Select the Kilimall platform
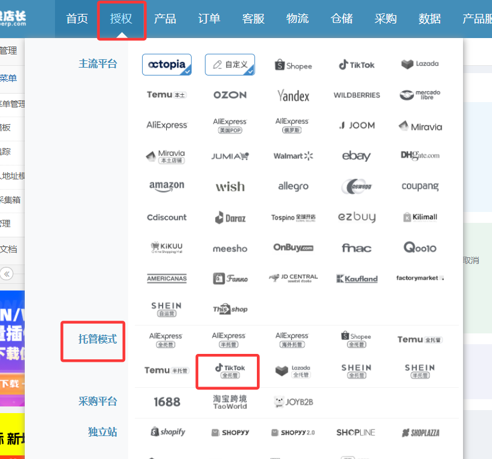This screenshot has width=492, height=459. (x=420, y=217)
